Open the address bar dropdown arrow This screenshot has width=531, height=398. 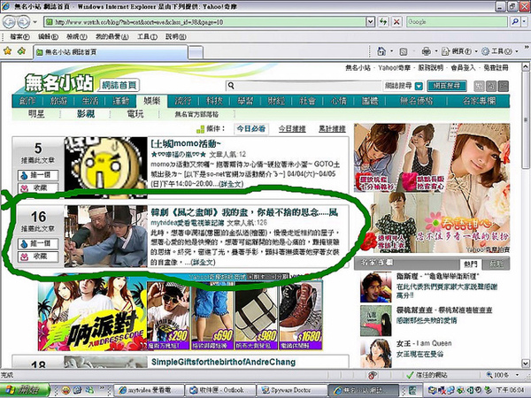click(371, 22)
